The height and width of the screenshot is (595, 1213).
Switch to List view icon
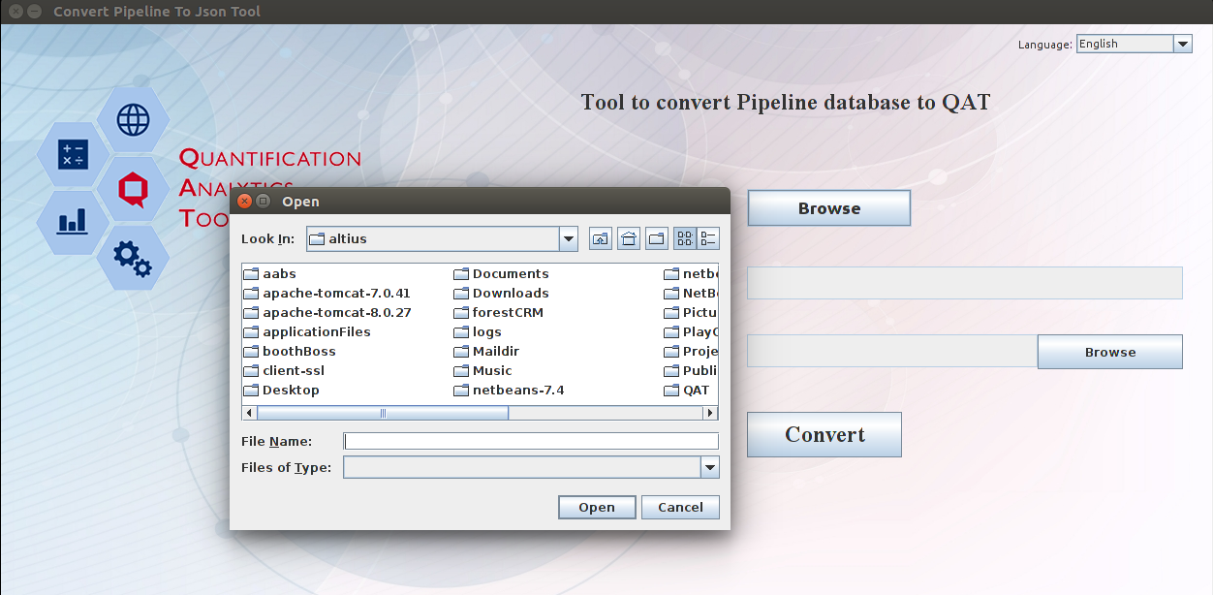tap(685, 238)
